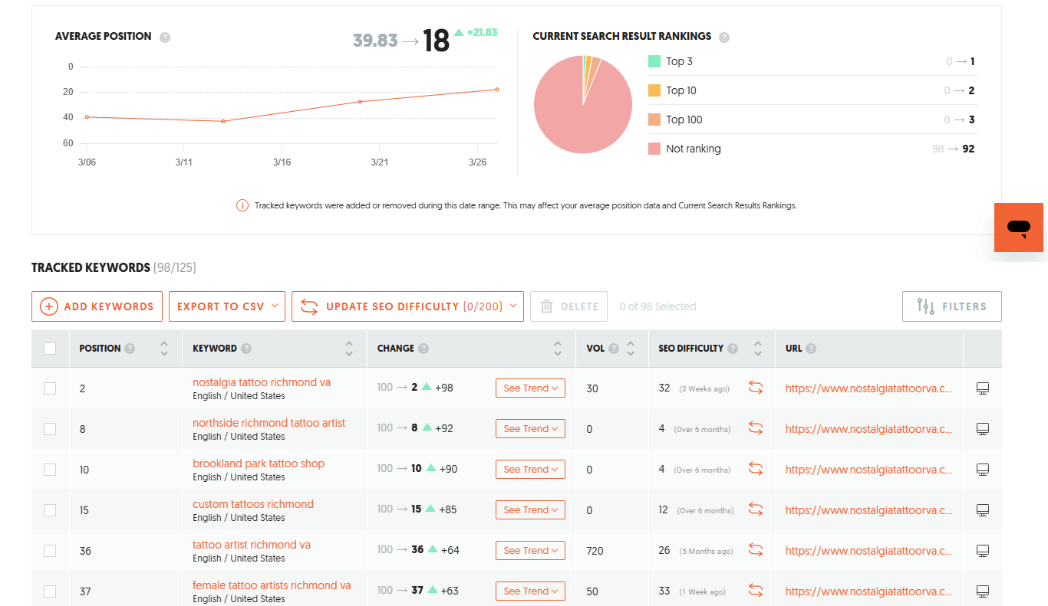1048x606 pixels.
Task: Open the Filters panel
Action: (951, 306)
